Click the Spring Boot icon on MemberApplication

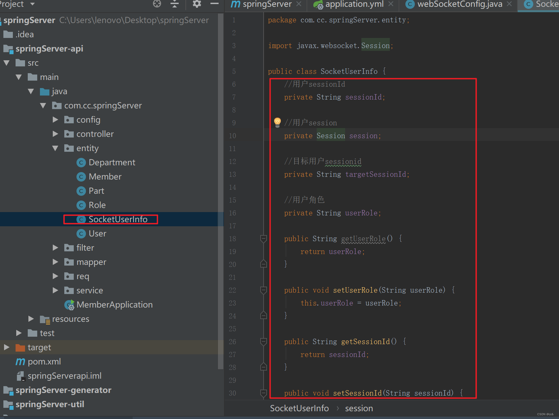tap(69, 305)
